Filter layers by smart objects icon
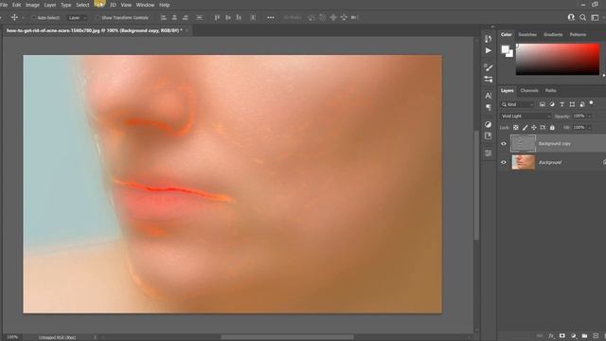This screenshot has height=341, width=606. 582,104
